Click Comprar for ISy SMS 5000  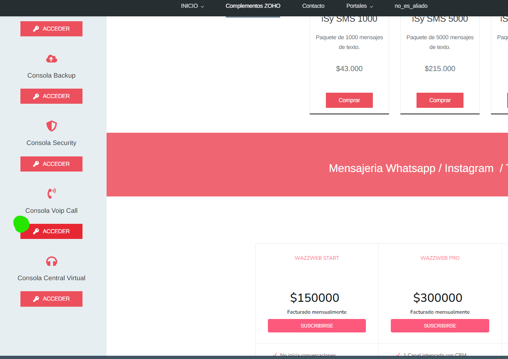[440, 100]
